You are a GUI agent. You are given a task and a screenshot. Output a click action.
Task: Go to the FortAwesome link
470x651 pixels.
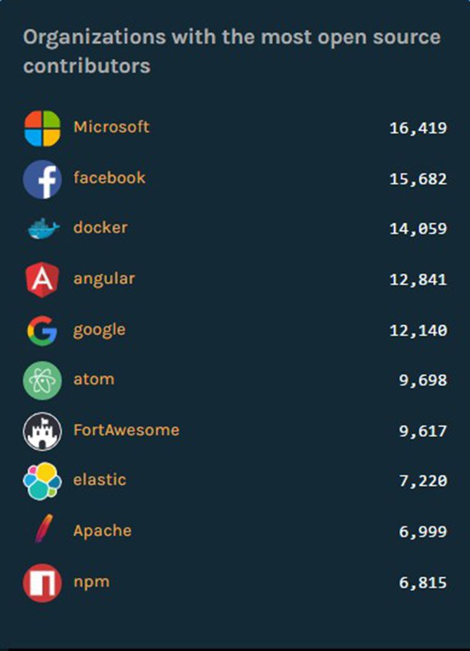coord(127,430)
